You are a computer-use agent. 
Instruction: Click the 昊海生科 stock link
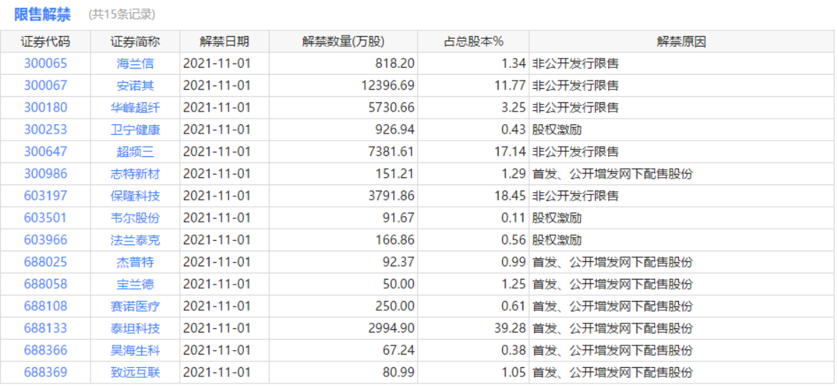(135, 350)
